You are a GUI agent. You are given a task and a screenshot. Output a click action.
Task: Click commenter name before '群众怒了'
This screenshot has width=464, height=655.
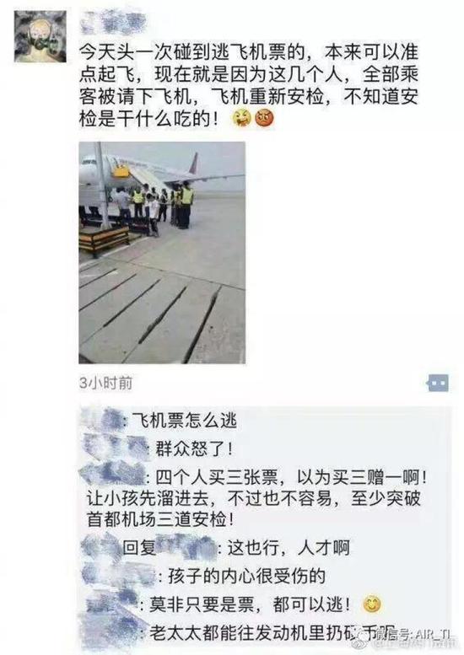pos(115,448)
